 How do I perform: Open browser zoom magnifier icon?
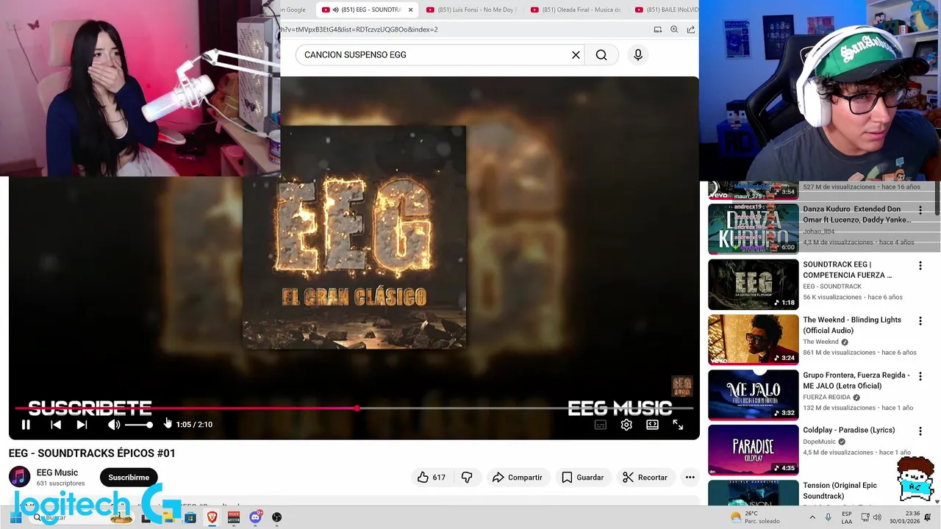(x=674, y=29)
